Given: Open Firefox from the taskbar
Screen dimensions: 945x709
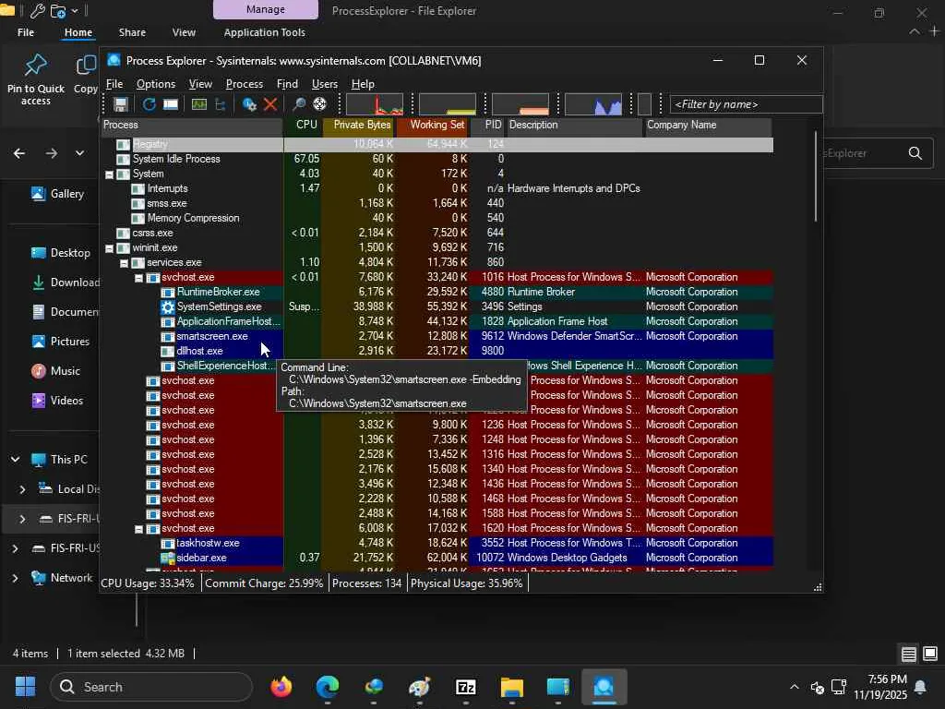Looking at the screenshot, I should (x=281, y=687).
